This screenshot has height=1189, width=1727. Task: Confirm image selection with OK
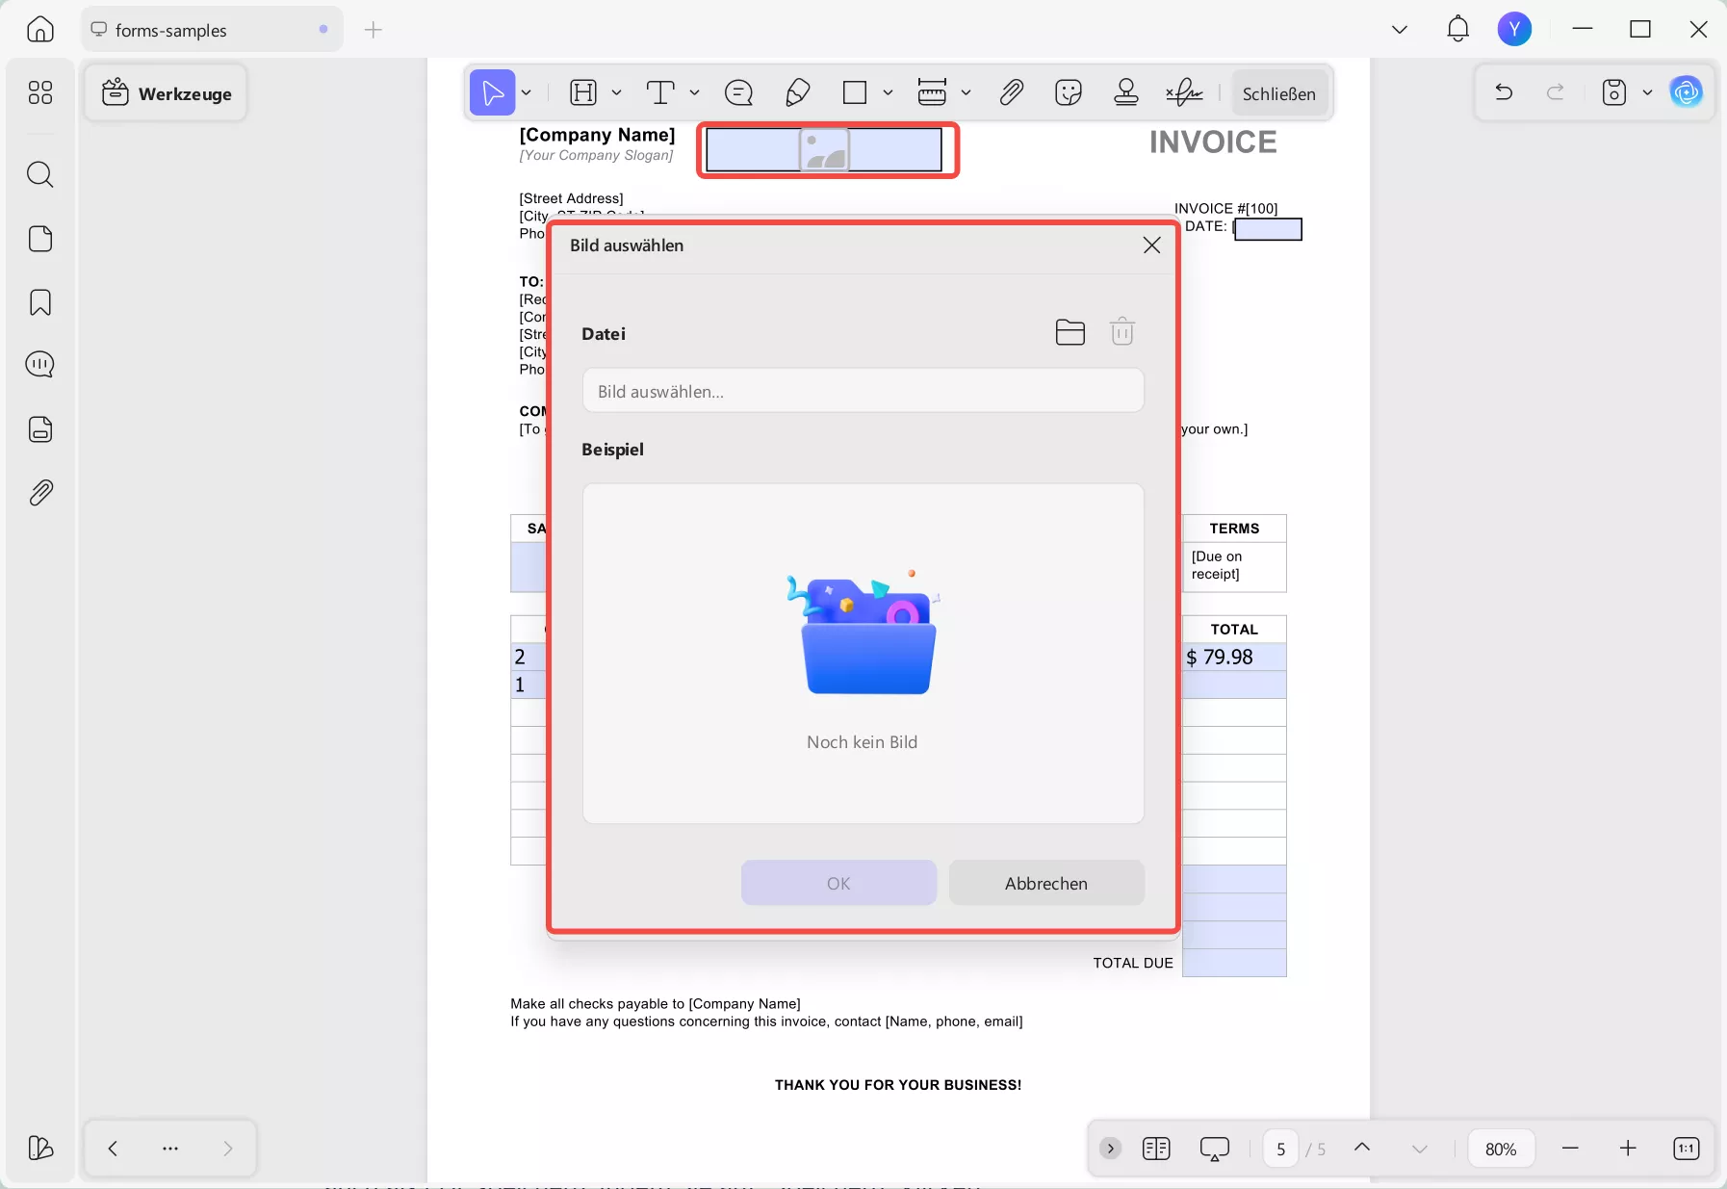click(x=838, y=882)
